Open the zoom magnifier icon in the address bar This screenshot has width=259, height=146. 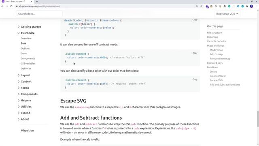pyautogui.click(x=197, y=6)
